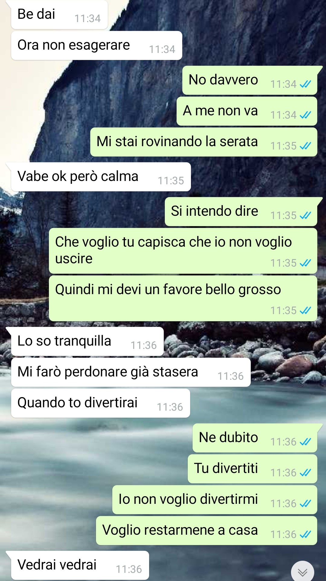Tap the 'Mi stai rovinando la serata' double check
The image size is (326, 581).
305,146
